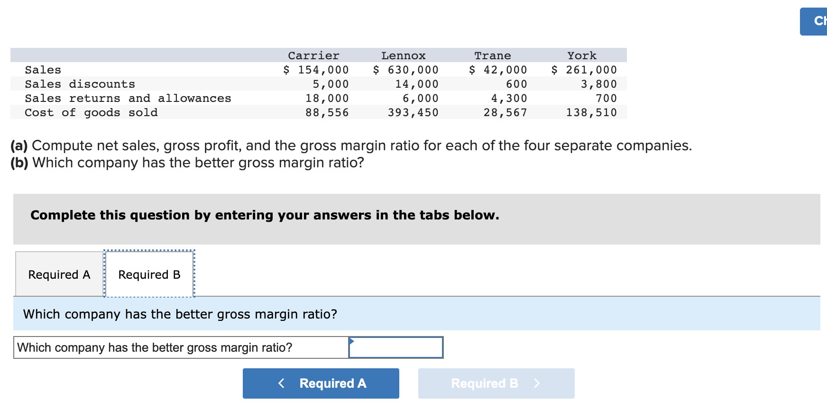Image resolution: width=827 pixels, height=419 pixels.
Task: Click the Sales returns and allowances label
Action: (128, 98)
